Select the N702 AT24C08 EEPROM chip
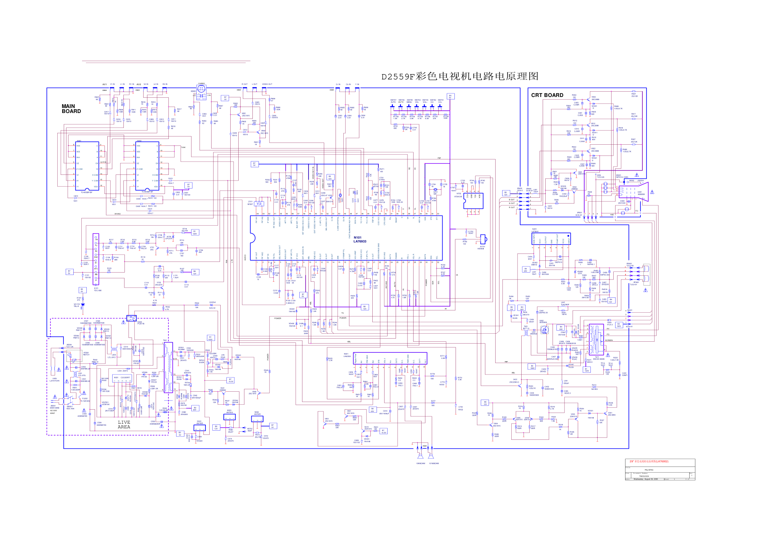This screenshot has height=536, width=758. click(474, 201)
